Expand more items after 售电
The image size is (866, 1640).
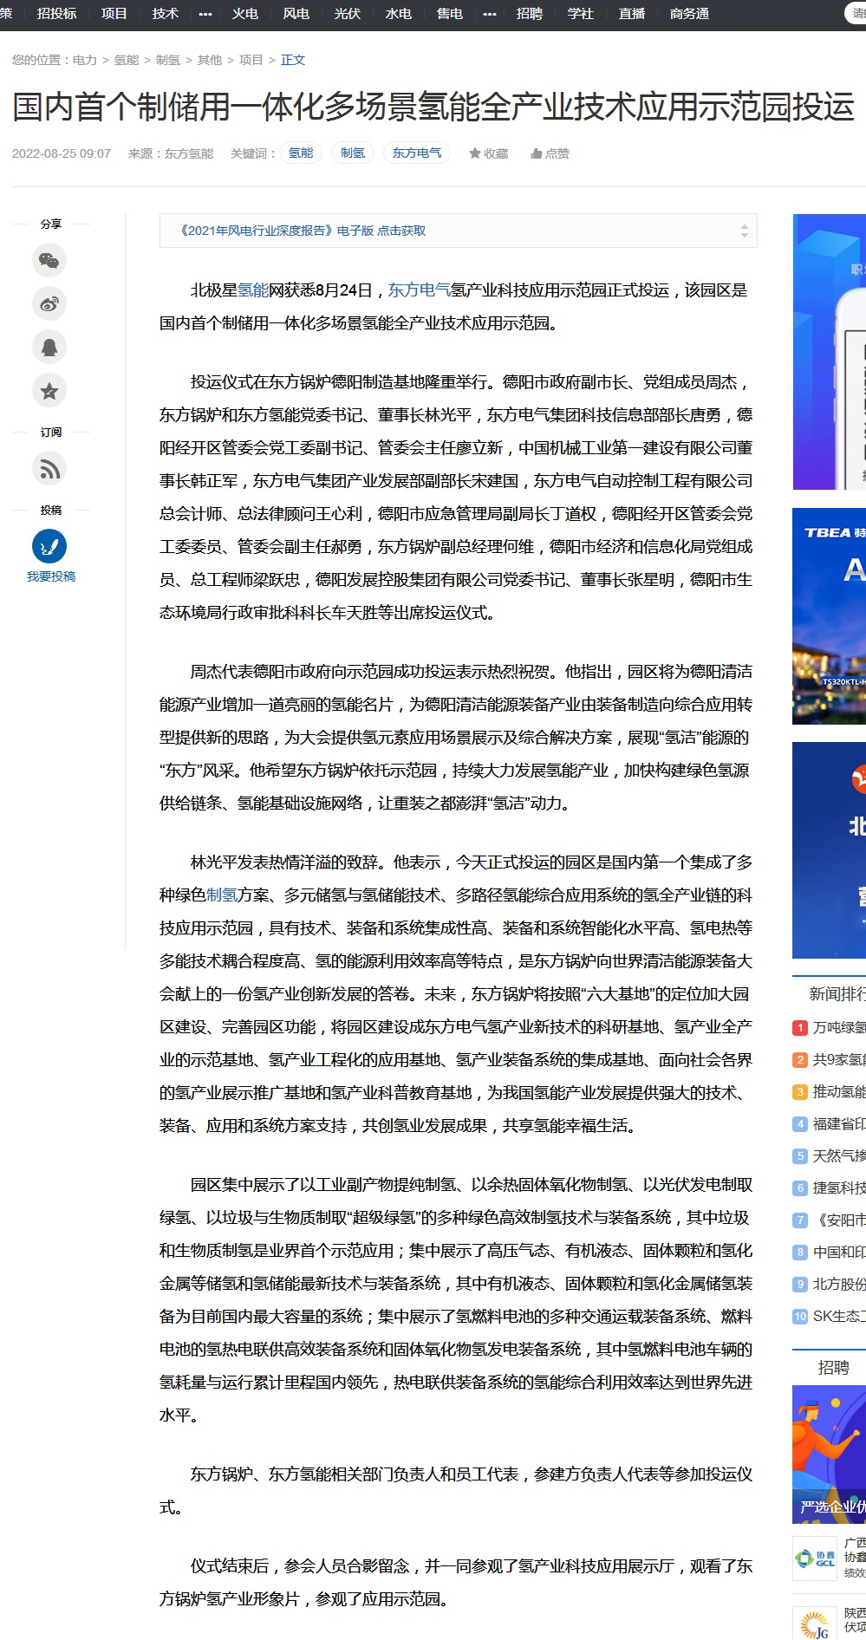[490, 14]
